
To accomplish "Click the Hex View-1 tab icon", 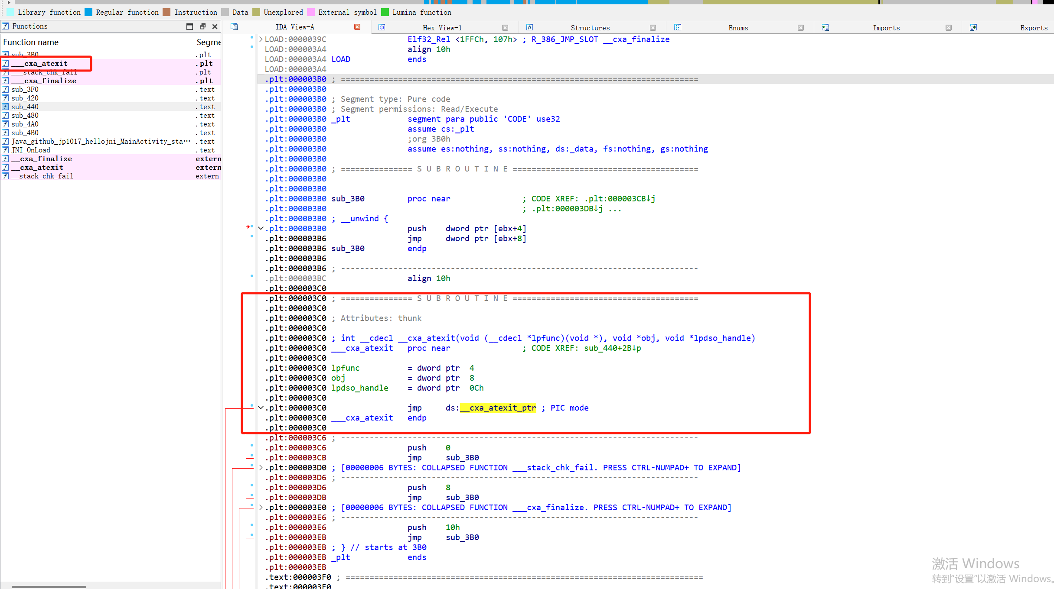I will click(x=382, y=27).
